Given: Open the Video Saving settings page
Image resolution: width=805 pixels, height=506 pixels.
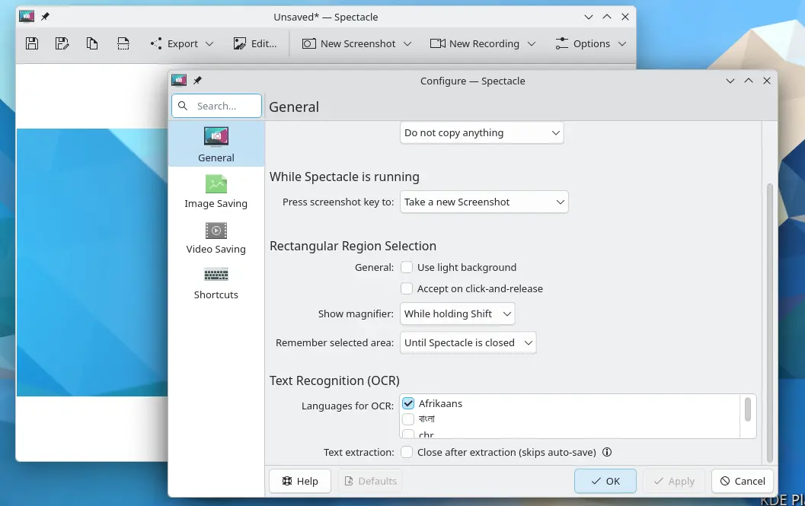Looking at the screenshot, I should coord(216,237).
